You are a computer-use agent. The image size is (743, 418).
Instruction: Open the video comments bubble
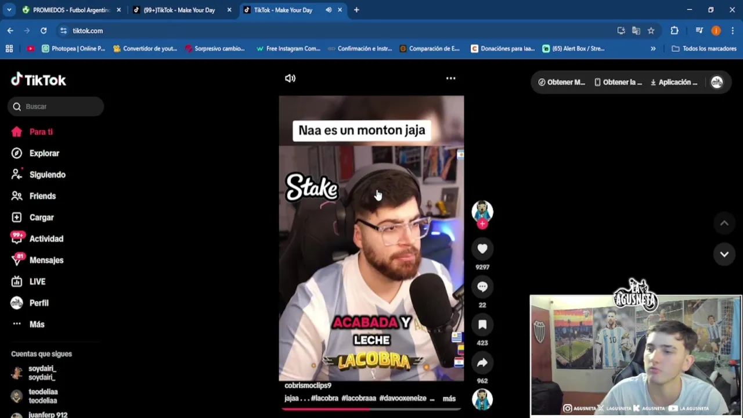tap(482, 286)
